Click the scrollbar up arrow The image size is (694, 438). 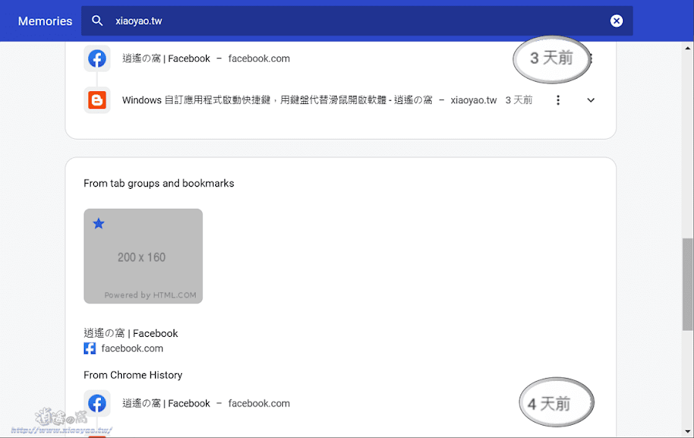pyautogui.click(x=687, y=48)
